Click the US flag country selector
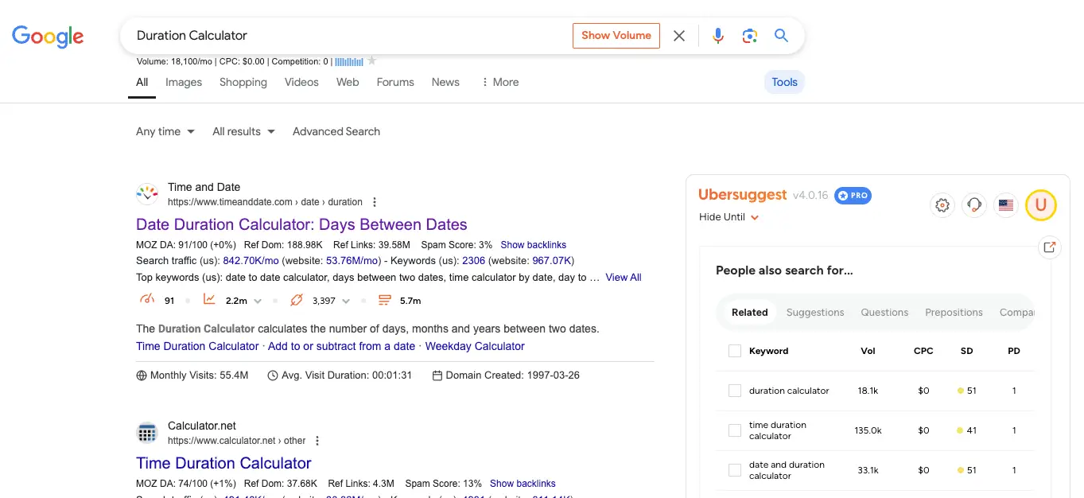This screenshot has width=1084, height=498. (1006, 205)
